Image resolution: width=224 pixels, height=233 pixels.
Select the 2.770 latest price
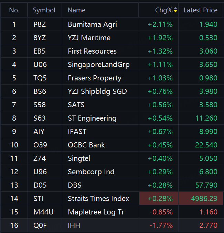click(209, 225)
